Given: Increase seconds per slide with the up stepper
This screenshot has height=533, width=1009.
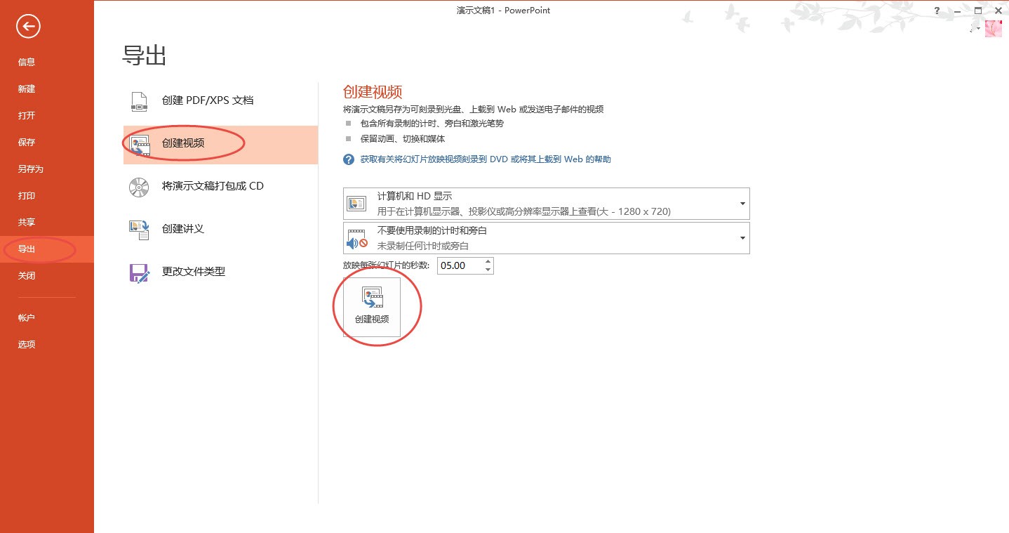Looking at the screenshot, I should click(x=488, y=261).
